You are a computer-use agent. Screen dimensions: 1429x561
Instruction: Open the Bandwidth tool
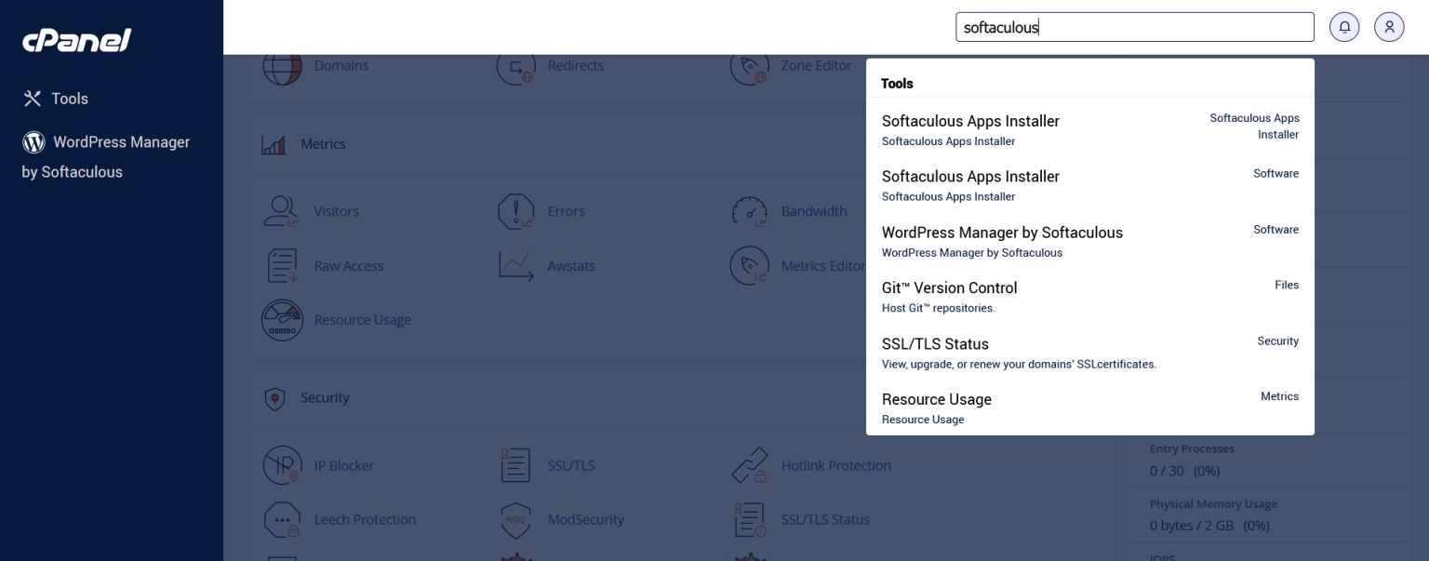[813, 210]
